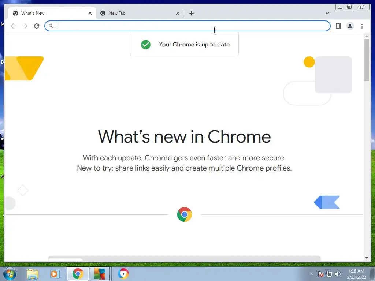Minimize the Chrome window
Screen dimensions: 375x281
coord(340,7)
